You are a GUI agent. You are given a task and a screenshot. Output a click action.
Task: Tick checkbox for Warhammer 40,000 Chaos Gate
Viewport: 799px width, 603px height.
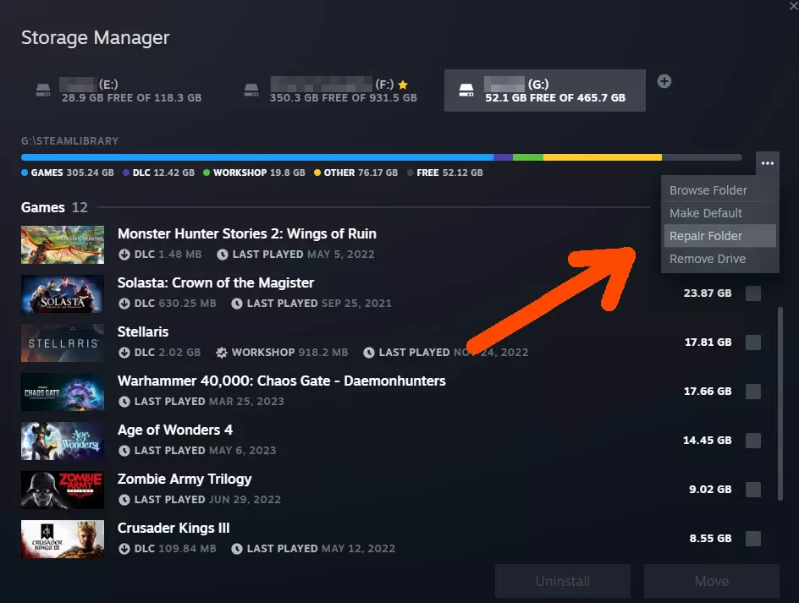tap(753, 391)
